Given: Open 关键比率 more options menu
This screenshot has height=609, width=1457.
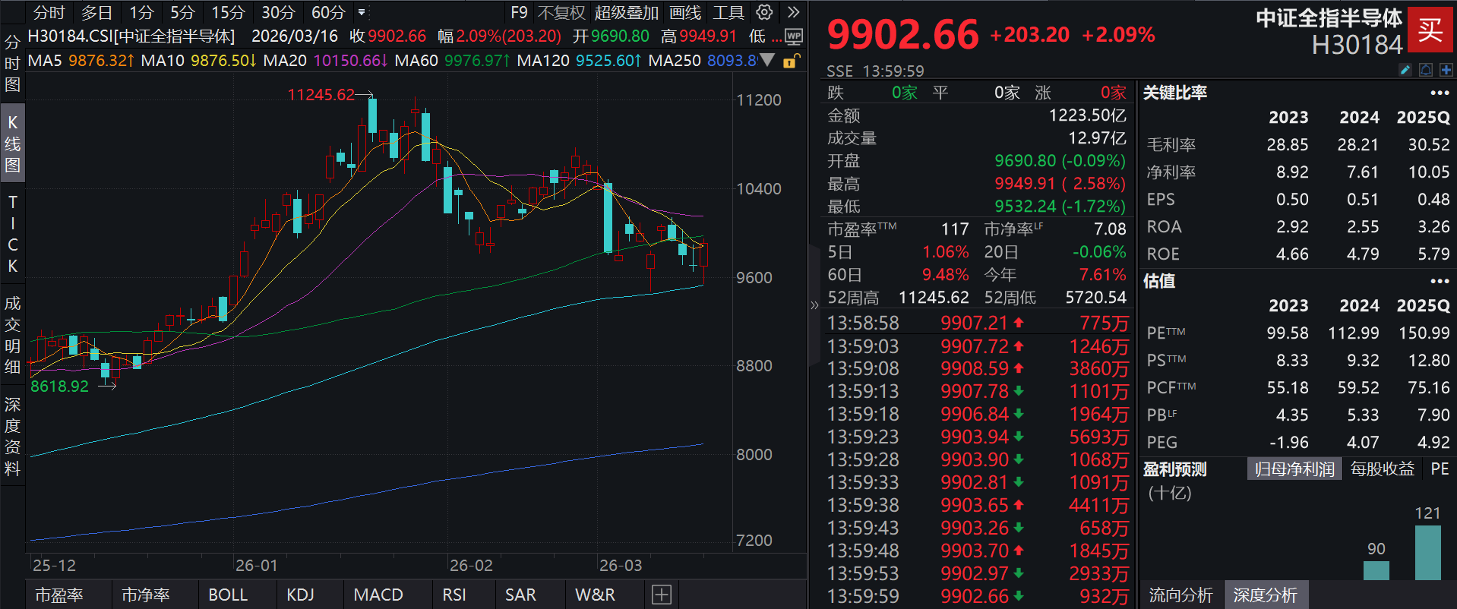Looking at the screenshot, I should click(x=1439, y=93).
